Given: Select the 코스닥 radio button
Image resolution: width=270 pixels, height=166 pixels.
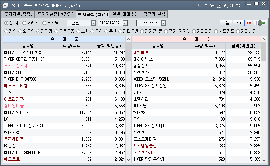Looking at the screenshot, I should click(44, 23).
